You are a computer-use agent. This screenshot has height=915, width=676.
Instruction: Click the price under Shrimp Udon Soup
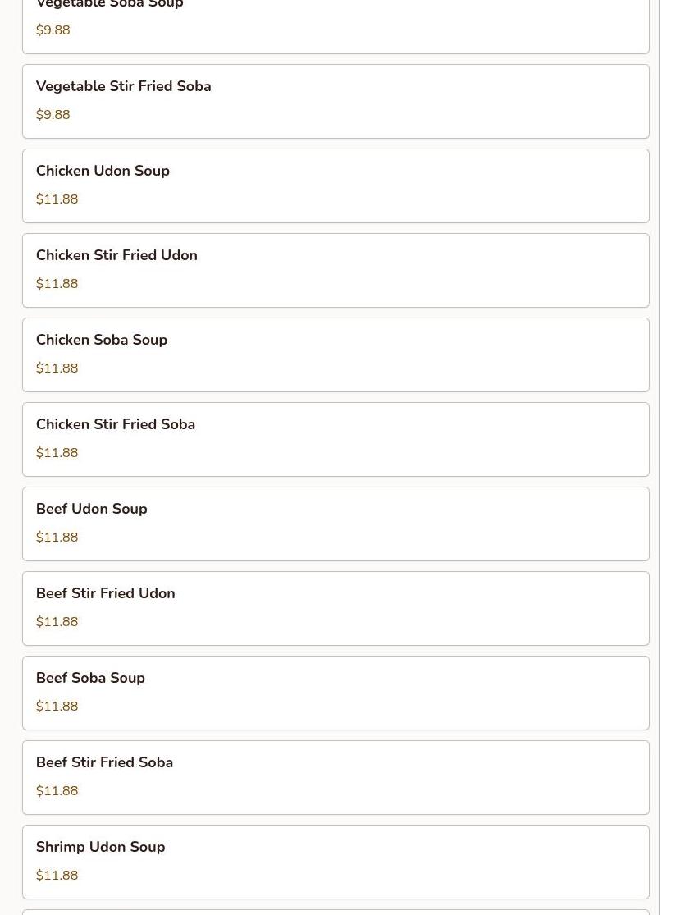57,876
